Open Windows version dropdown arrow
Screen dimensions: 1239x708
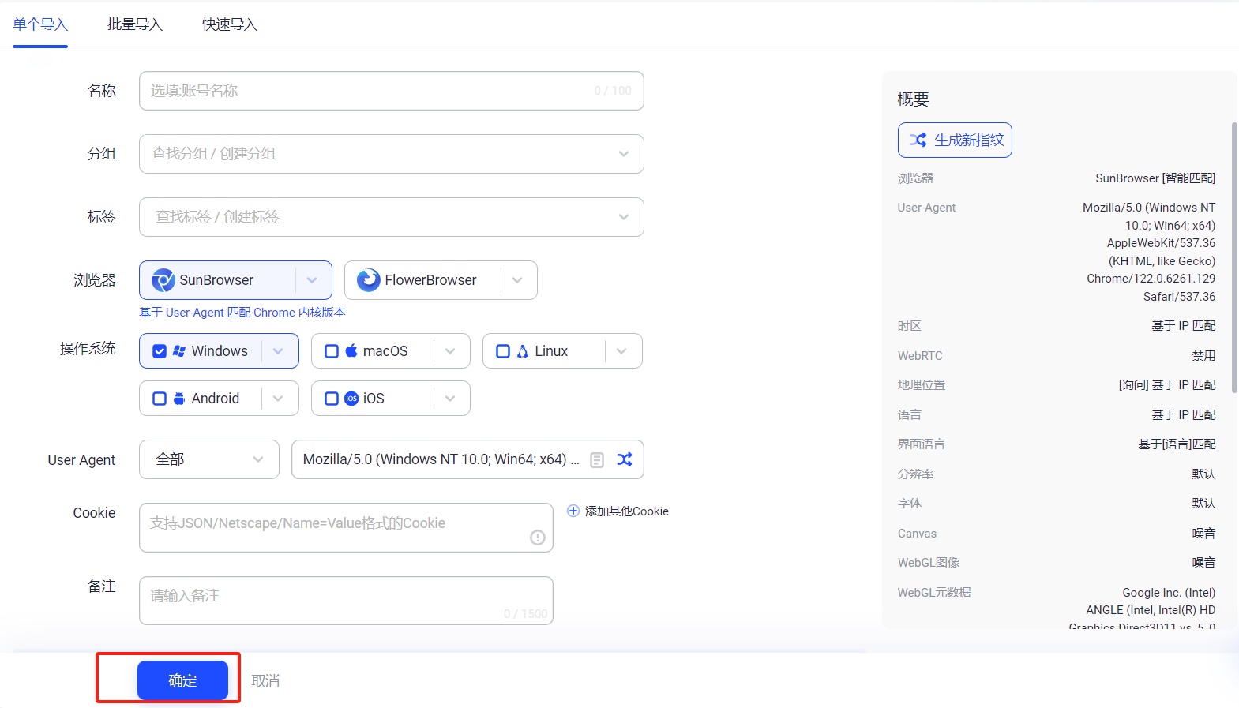pos(278,351)
